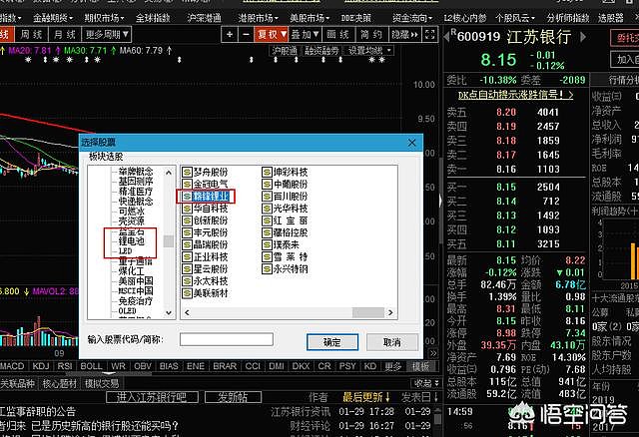Open 期权市场 menu dropdown
Viewport: 639px width, 437px height.
(104, 18)
